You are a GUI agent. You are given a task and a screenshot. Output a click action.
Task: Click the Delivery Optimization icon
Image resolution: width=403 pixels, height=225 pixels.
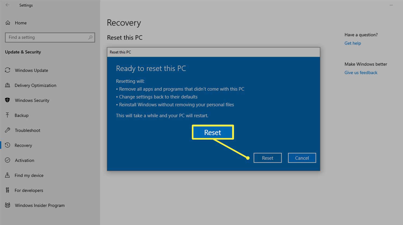[x=8, y=85]
